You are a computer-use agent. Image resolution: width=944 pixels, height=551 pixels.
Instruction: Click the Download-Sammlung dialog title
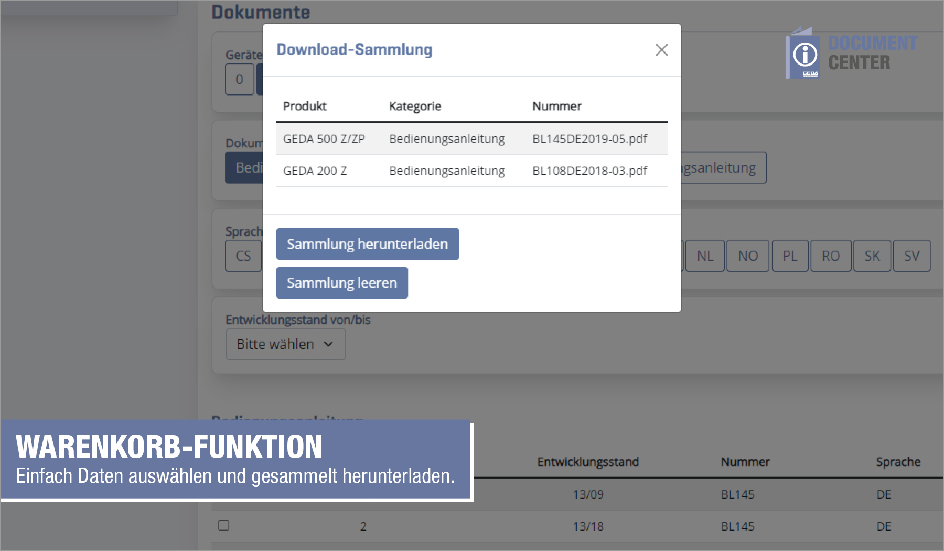coord(355,49)
